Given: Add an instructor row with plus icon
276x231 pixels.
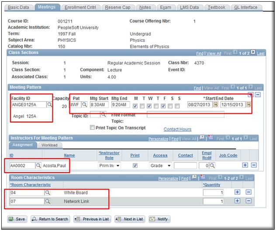Looking at the screenshot, I should [245, 165].
